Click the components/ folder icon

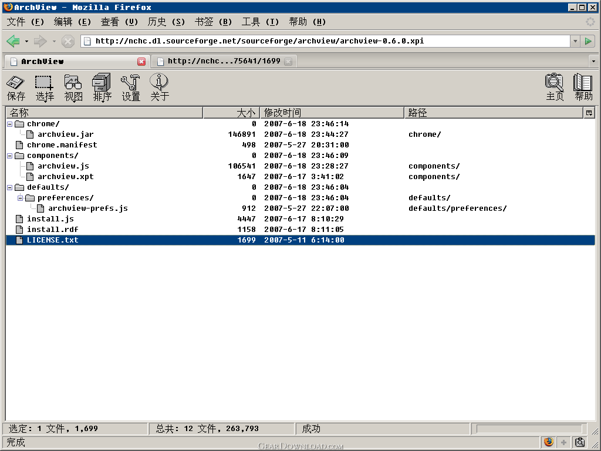tap(19, 155)
